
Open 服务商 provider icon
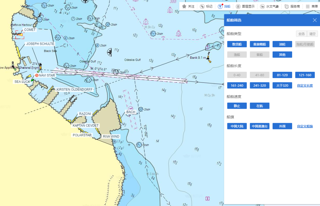pyautogui.click(x=287, y=6)
